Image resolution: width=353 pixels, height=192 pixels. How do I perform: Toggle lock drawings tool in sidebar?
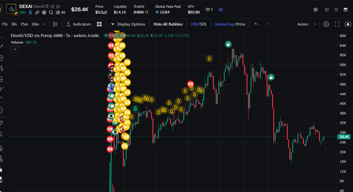point(1,169)
